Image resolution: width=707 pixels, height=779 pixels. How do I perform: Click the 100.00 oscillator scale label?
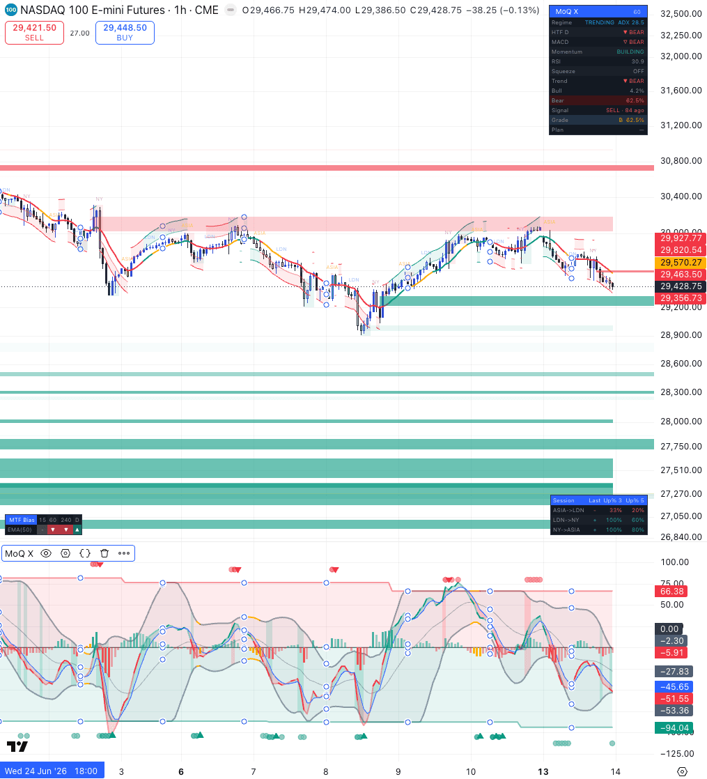(674, 562)
